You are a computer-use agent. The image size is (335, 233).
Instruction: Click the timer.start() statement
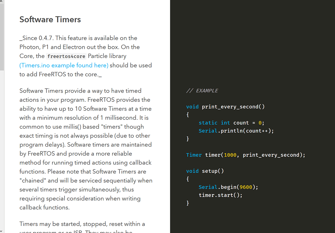(x=220, y=195)
